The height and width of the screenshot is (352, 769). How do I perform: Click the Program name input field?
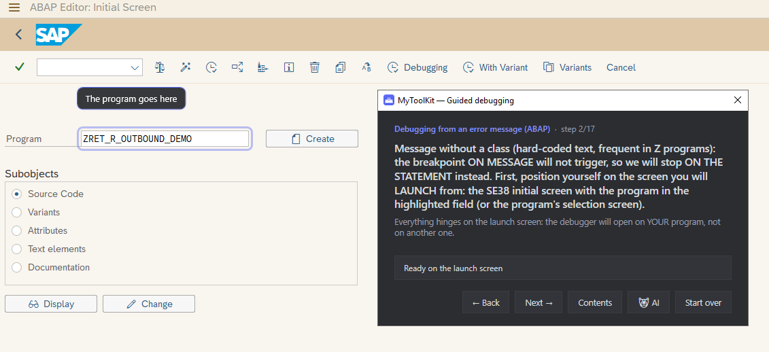click(x=165, y=139)
